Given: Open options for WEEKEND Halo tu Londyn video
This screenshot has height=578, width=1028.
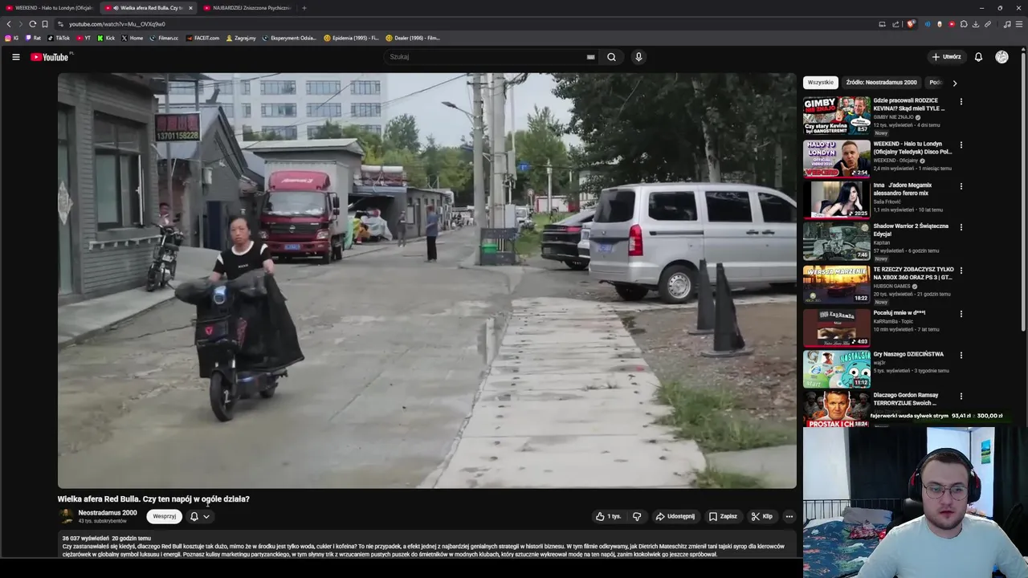Looking at the screenshot, I should [961, 145].
